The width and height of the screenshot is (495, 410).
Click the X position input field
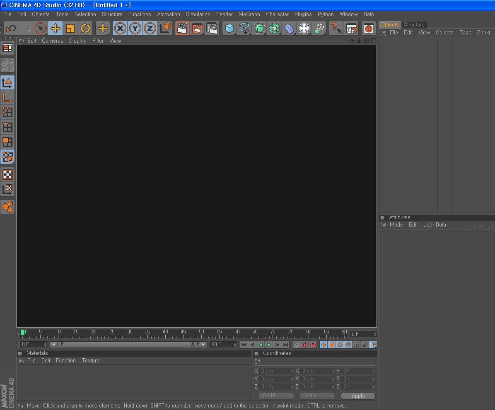[x=276, y=371]
